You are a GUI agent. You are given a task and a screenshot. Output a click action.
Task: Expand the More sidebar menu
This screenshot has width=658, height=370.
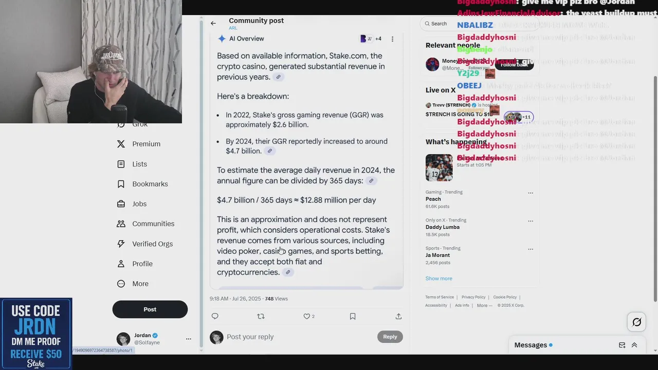pos(133,284)
